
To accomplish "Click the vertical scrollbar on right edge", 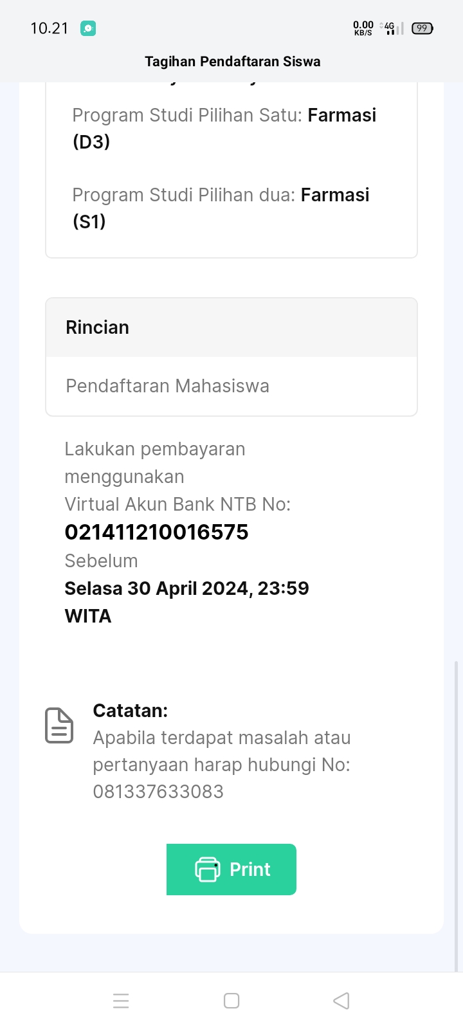I will [x=456, y=815].
